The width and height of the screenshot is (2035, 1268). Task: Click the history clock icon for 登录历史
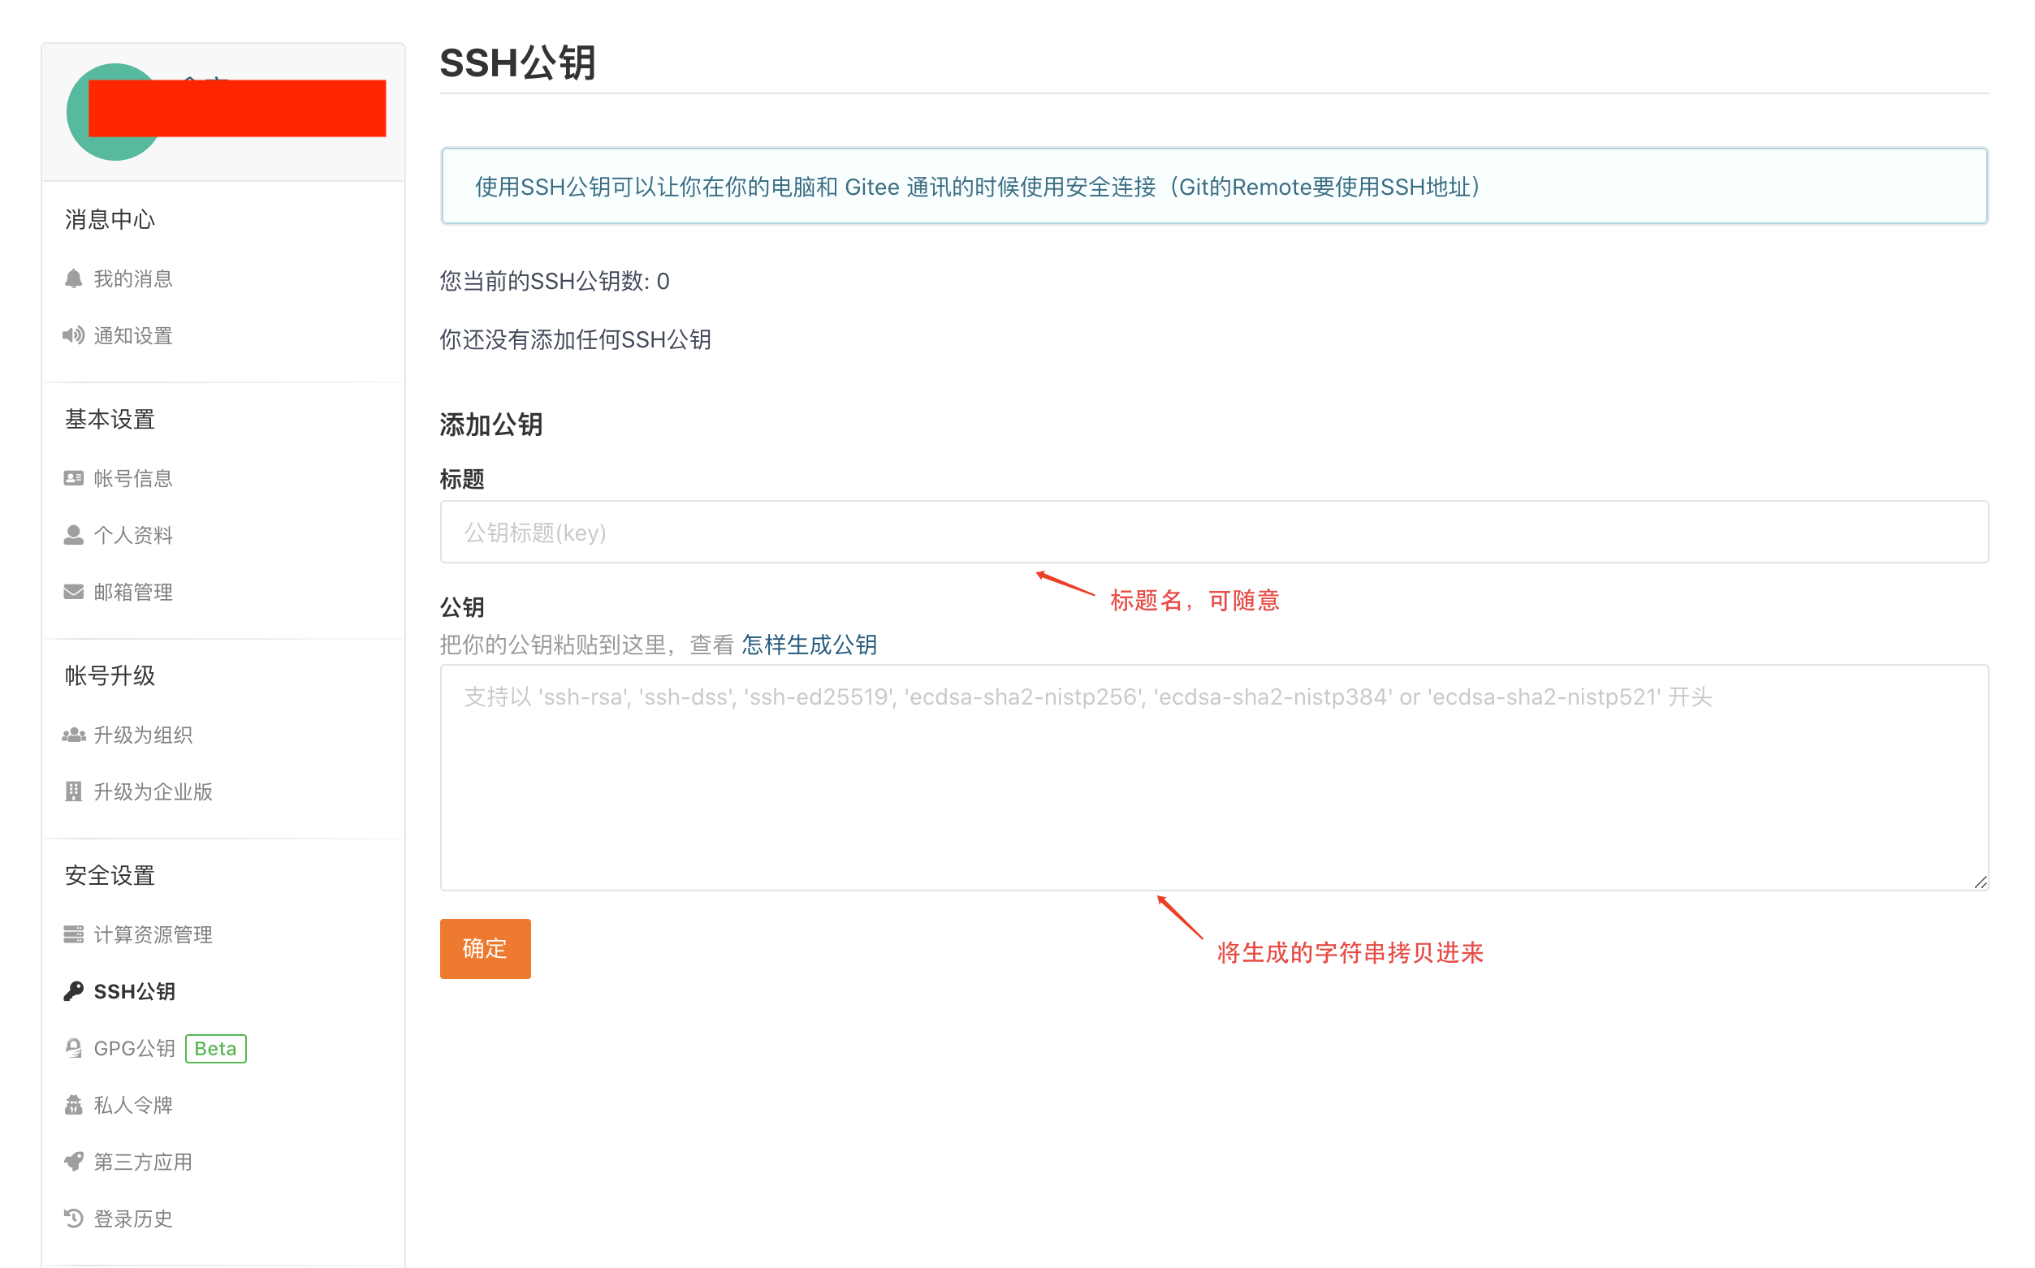[74, 1218]
